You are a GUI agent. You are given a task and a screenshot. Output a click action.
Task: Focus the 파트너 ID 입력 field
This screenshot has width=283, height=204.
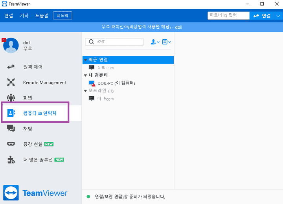(x=228, y=15)
